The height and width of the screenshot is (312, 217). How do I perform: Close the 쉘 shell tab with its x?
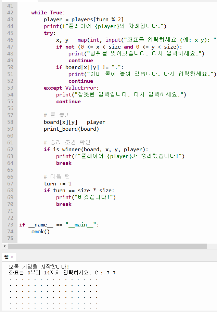[12, 257]
